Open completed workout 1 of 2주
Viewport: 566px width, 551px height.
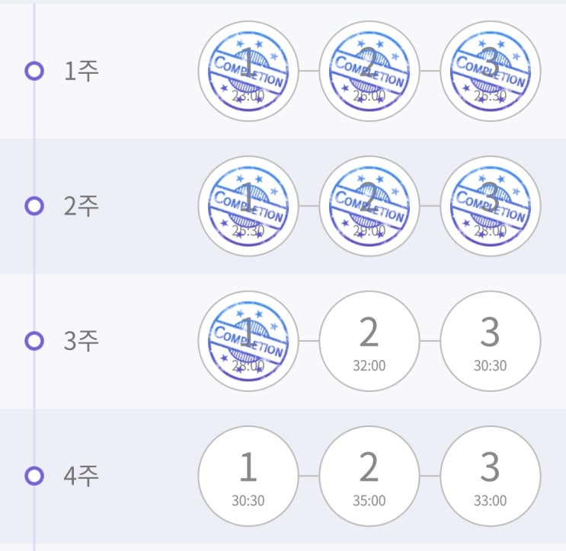pyautogui.click(x=248, y=205)
